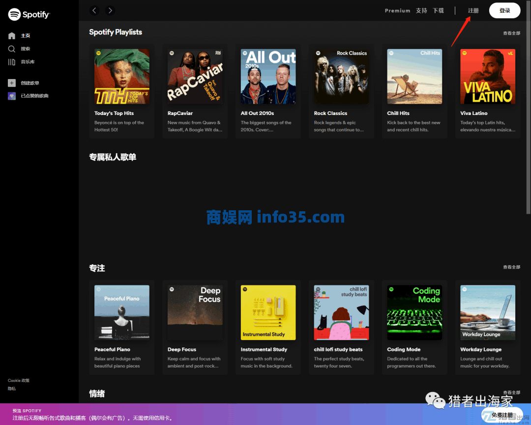Click the 'Deep Focus' title text
Image resolution: width=531 pixels, height=425 pixels.
(182, 349)
